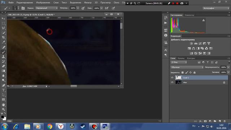Screen dimensions: 231x130
Task: Select the Gradient tool
Action: pyautogui.click(x=3, y=71)
